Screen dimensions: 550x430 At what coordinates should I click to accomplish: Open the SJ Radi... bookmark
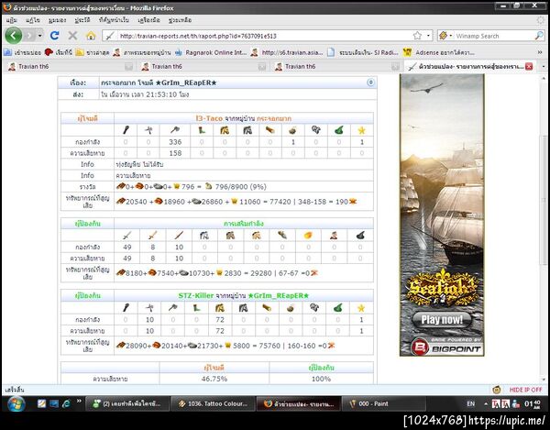coord(363,52)
